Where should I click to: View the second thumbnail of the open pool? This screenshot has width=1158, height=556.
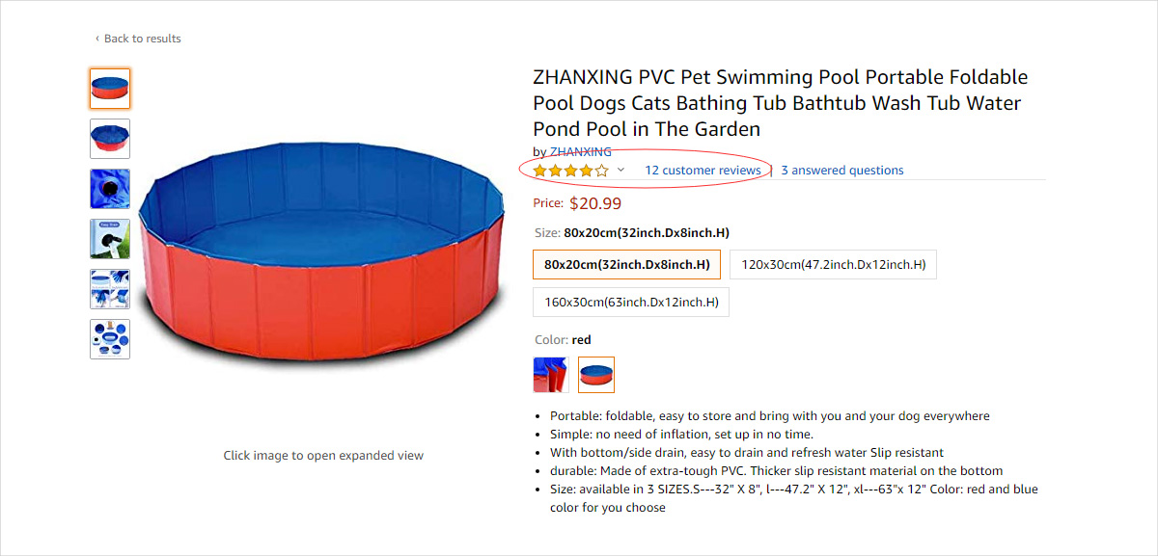pos(110,139)
